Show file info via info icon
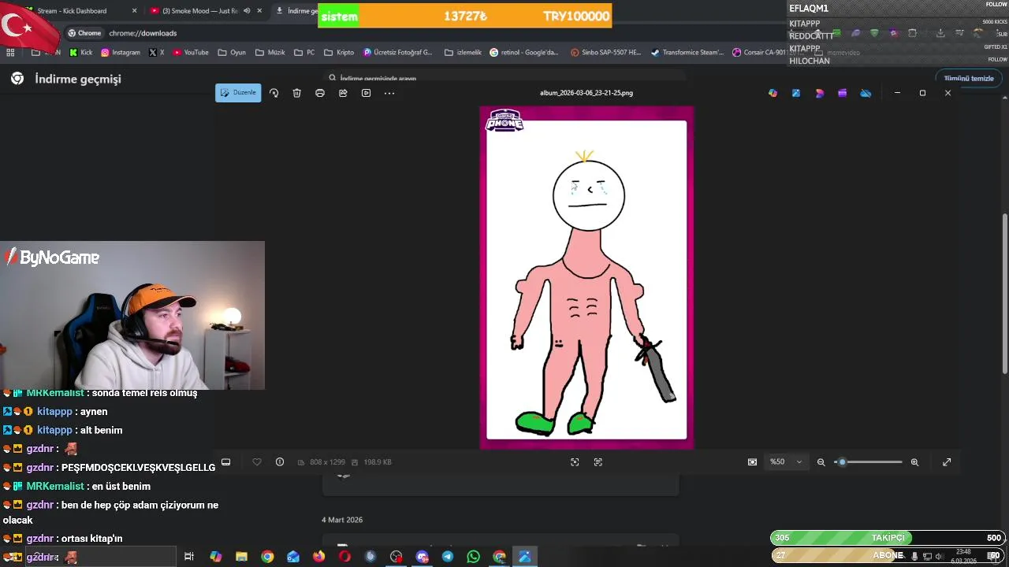This screenshot has height=567, width=1009. [280, 462]
